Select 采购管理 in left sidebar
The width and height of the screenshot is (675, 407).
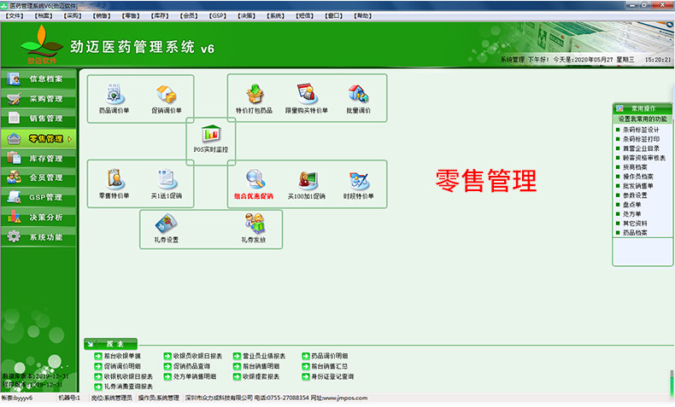point(38,98)
